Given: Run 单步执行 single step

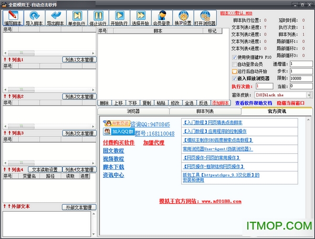Looking at the screenshot, I should coord(77,18).
